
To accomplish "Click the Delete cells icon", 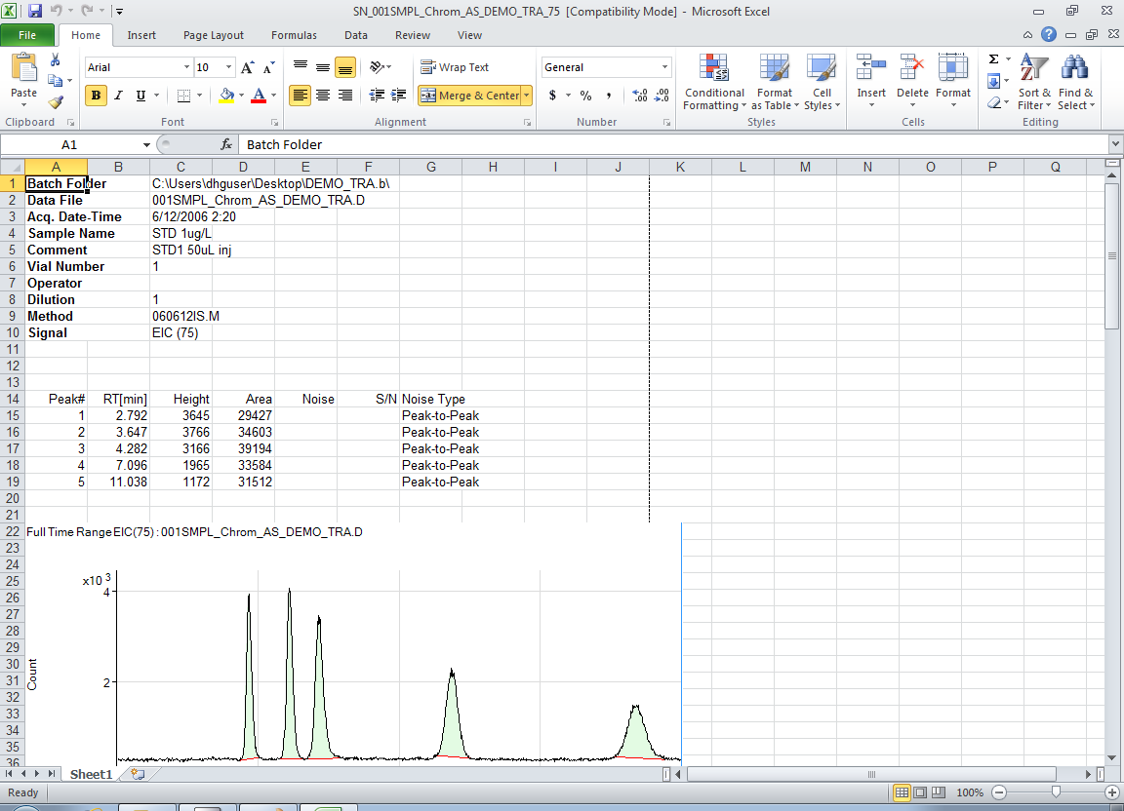I will [x=912, y=67].
